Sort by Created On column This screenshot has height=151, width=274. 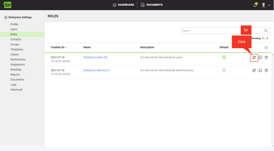pyautogui.click(x=59, y=47)
